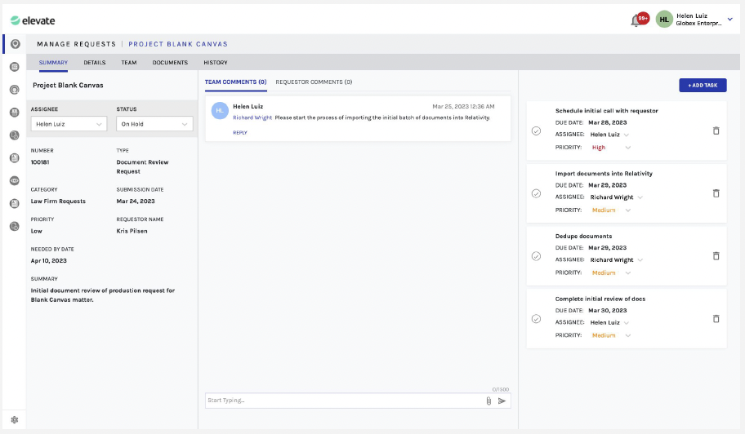Change High priority dropdown

tap(612, 148)
